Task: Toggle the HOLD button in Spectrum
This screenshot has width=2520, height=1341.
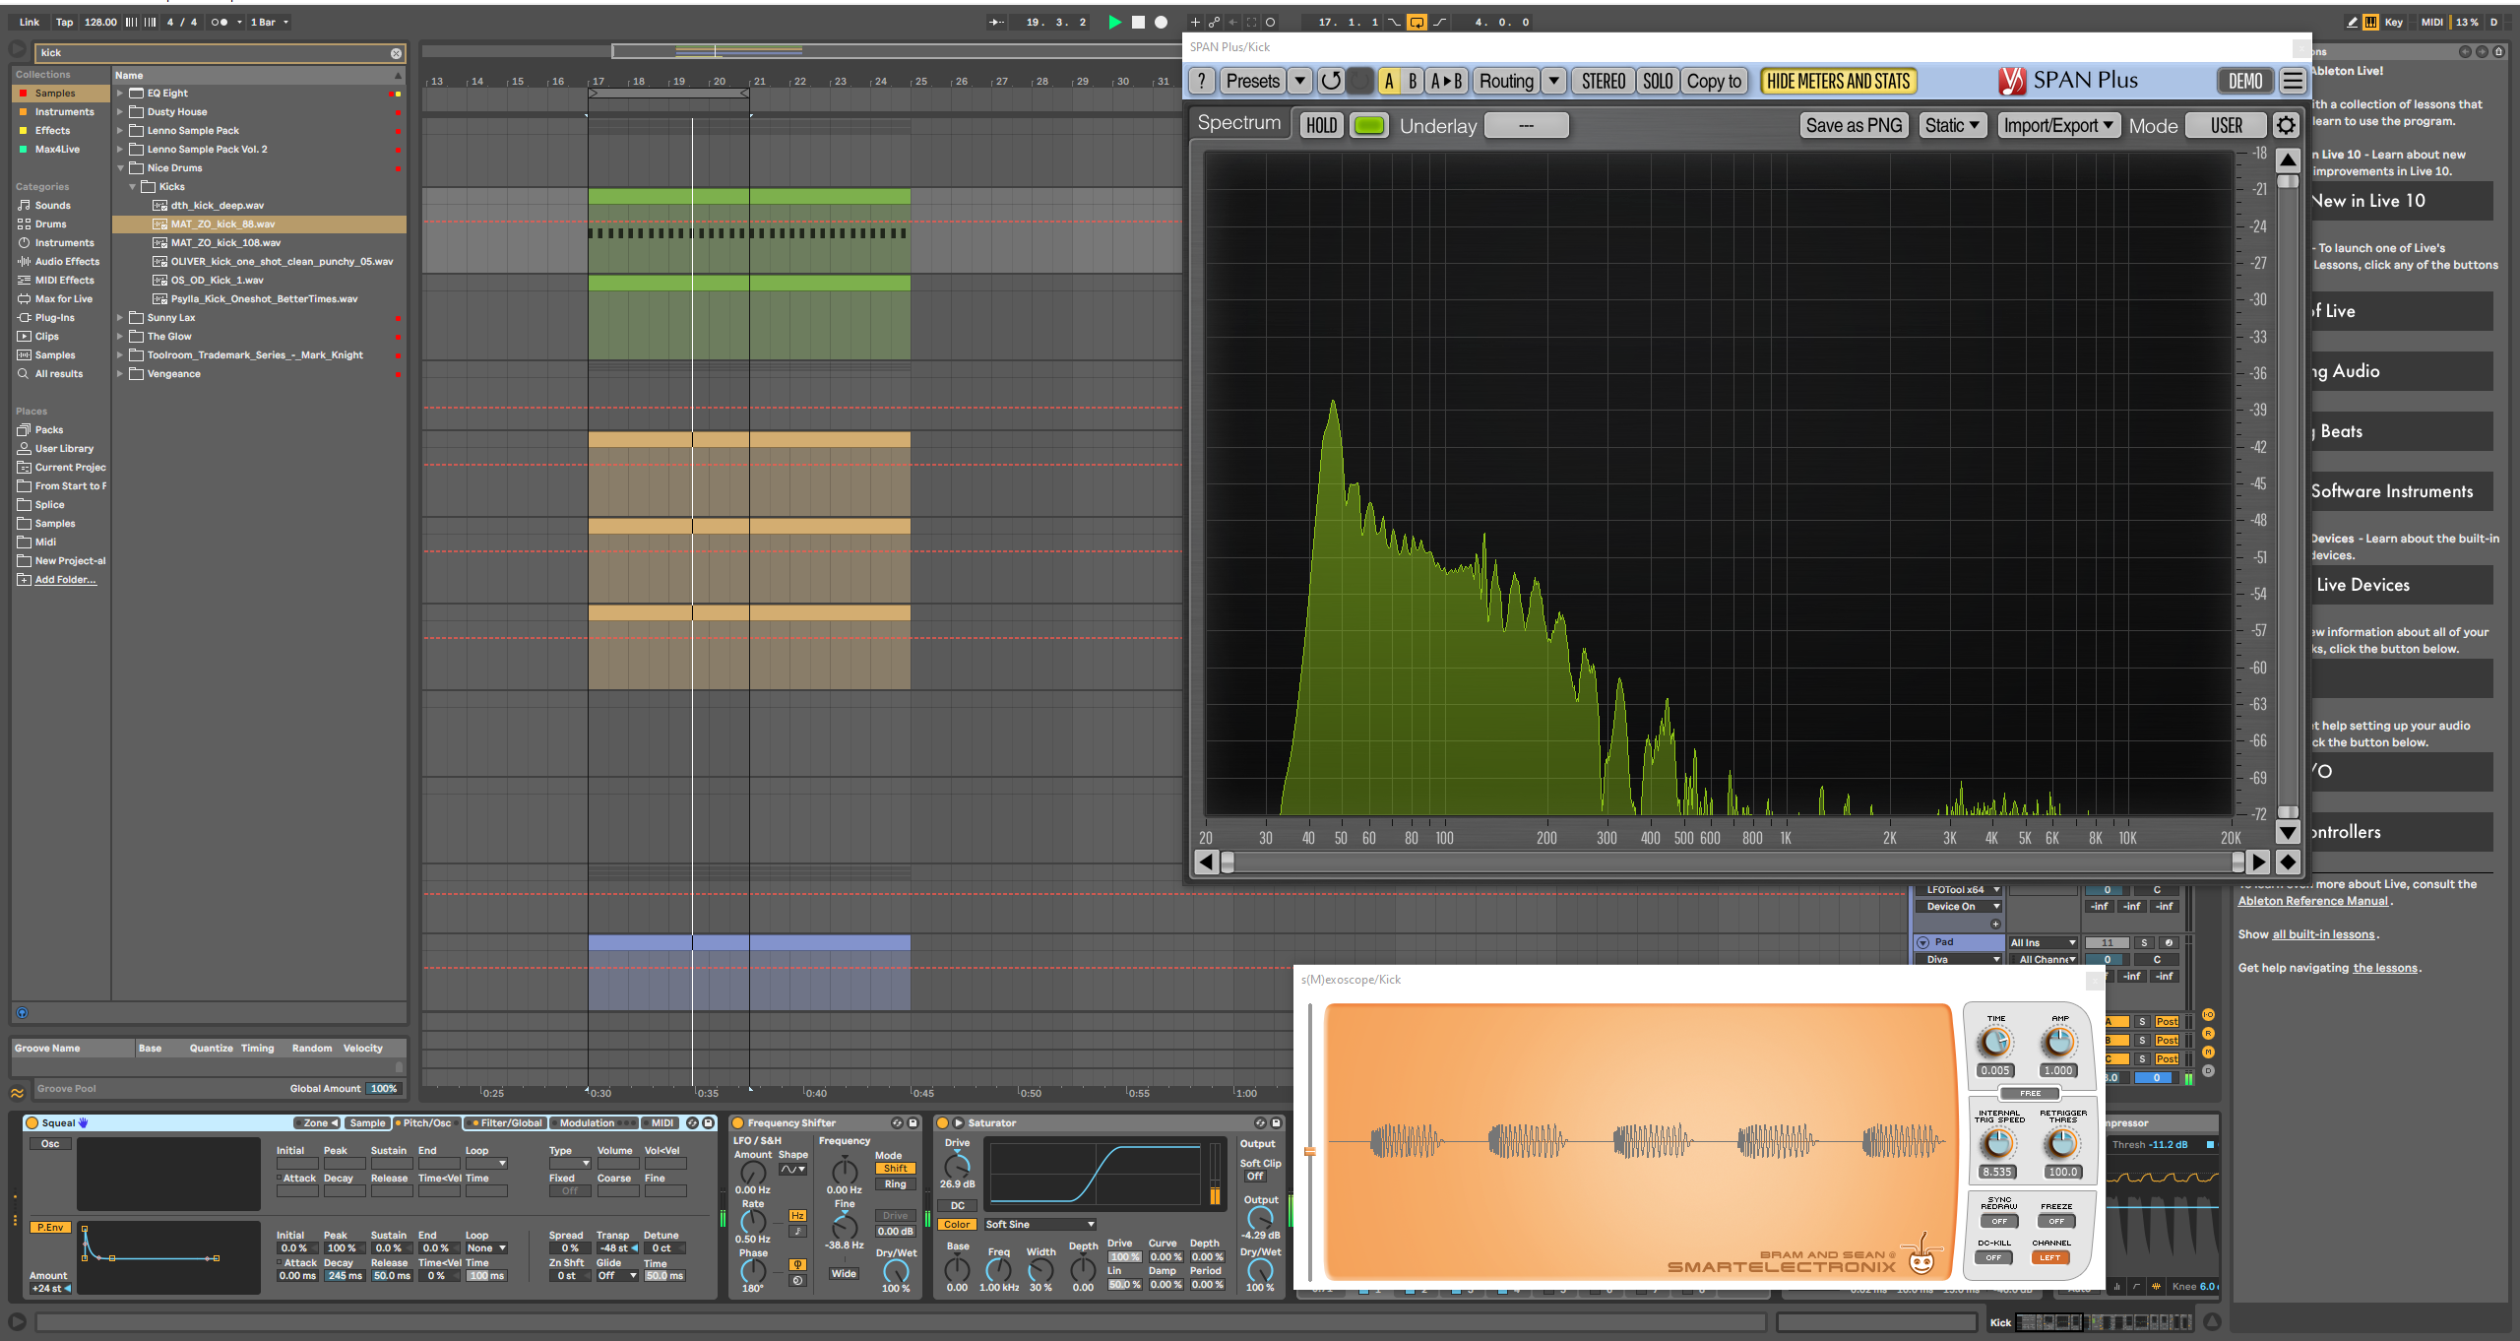Action: point(1321,125)
